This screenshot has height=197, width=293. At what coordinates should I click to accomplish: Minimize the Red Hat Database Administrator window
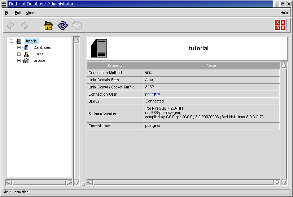click(x=277, y=4)
